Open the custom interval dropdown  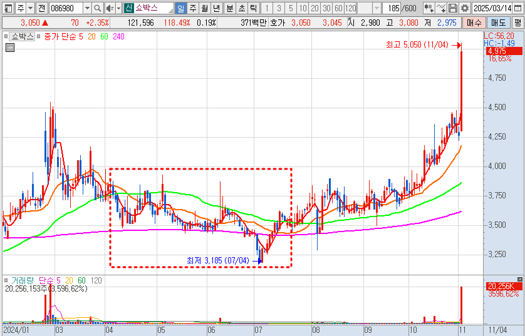377,8
